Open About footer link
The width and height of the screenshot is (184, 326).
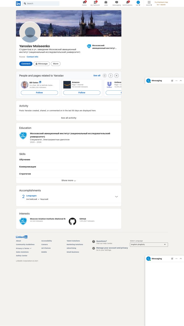click(x=19, y=241)
